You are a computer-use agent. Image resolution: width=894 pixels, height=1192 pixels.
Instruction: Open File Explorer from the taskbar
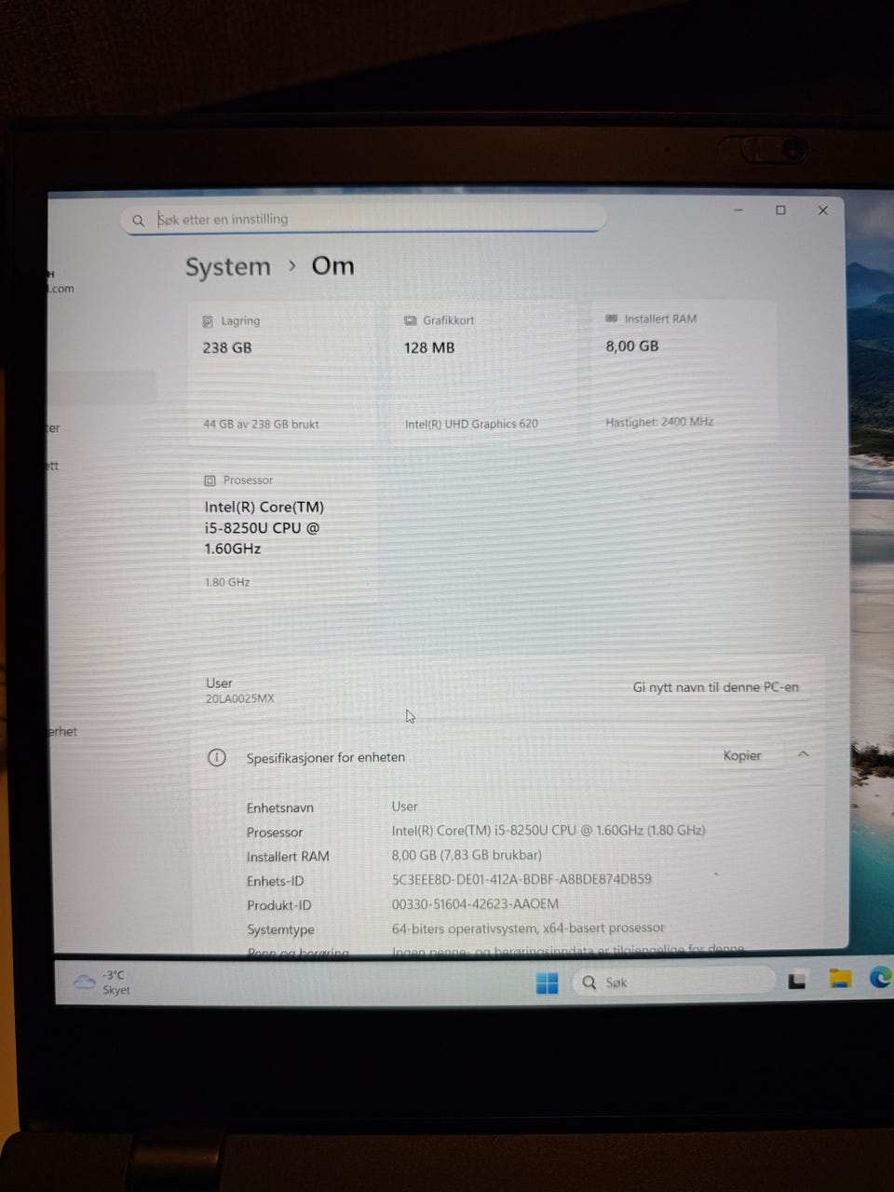[840, 979]
